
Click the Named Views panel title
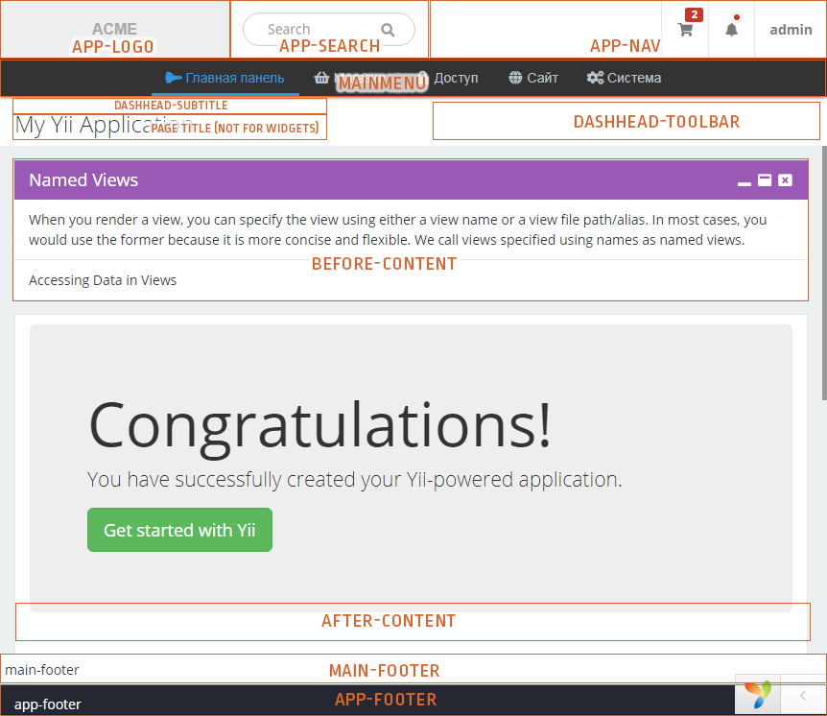point(83,179)
